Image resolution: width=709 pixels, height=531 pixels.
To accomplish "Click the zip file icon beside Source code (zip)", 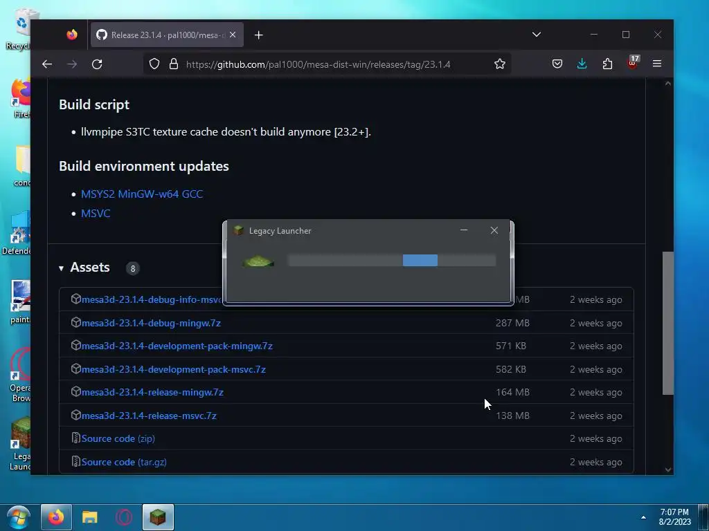I will click(x=76, y=438).
